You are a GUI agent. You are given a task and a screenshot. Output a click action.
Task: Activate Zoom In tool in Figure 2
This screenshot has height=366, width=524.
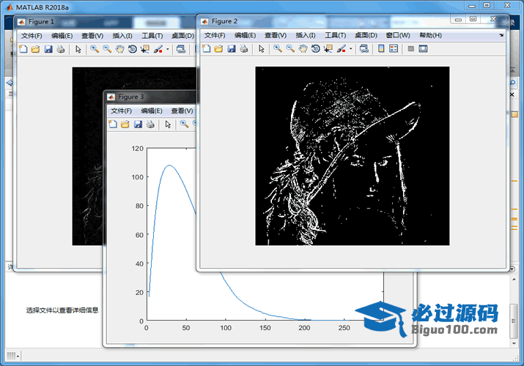point(278,49)
